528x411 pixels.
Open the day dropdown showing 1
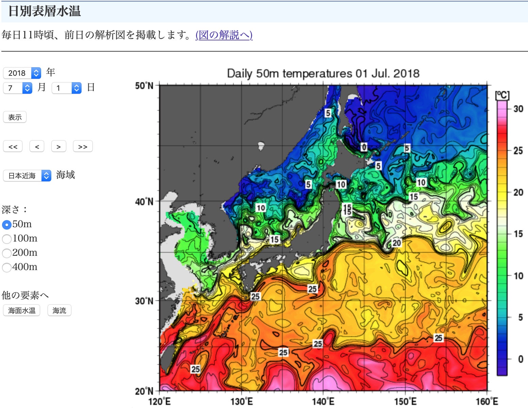click(x=67, y=88)
